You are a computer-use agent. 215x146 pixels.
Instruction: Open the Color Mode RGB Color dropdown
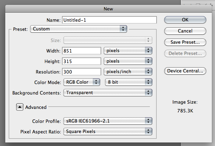pos(82,82)
